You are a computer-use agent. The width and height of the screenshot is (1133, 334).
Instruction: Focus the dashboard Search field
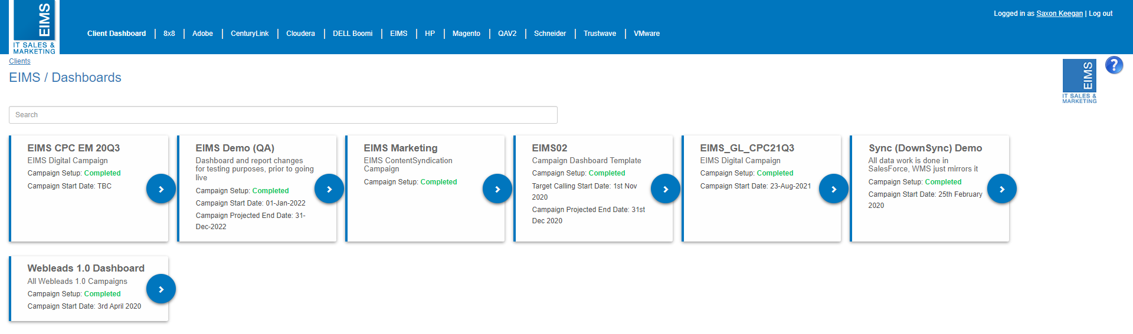coord(283,115)
